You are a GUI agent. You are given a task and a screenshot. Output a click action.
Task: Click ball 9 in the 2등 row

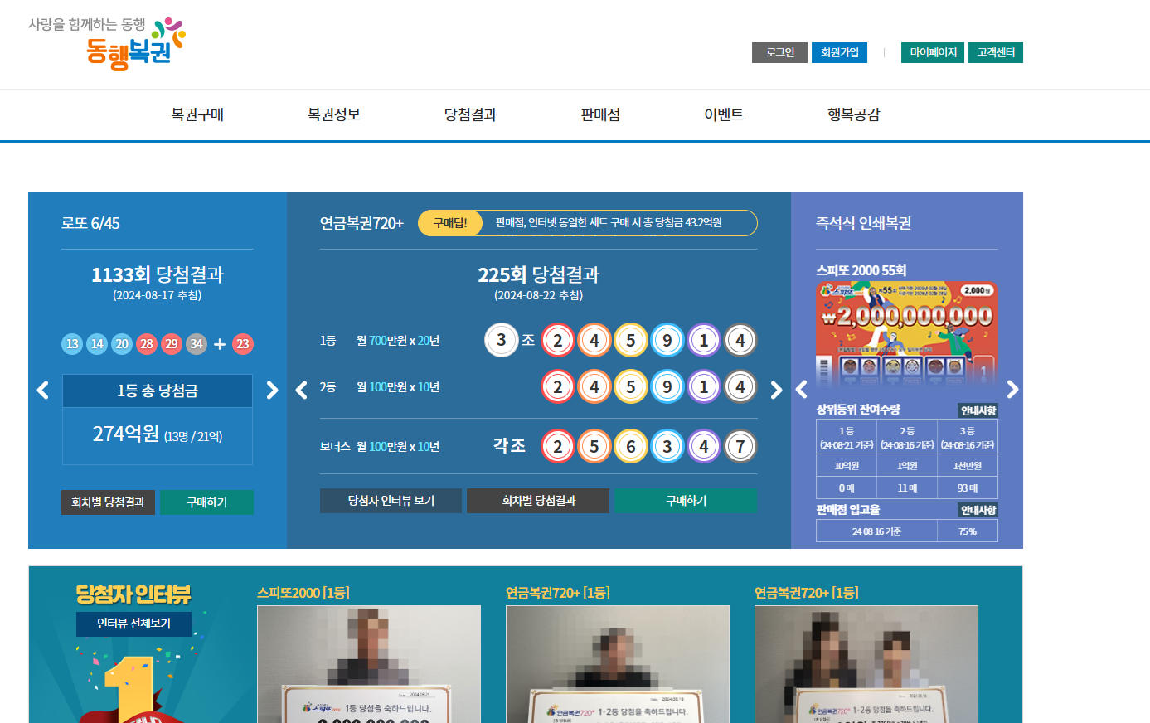667,386
